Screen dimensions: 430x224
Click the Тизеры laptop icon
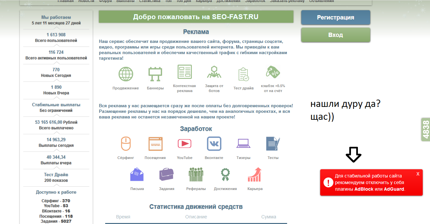(243, 144)
